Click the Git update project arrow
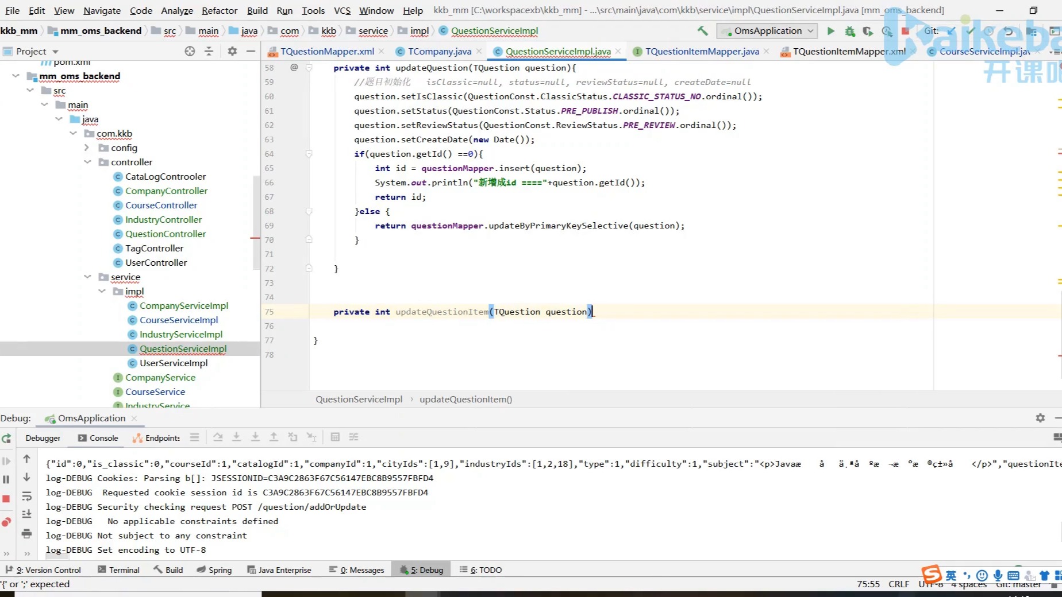 point(952,31)
